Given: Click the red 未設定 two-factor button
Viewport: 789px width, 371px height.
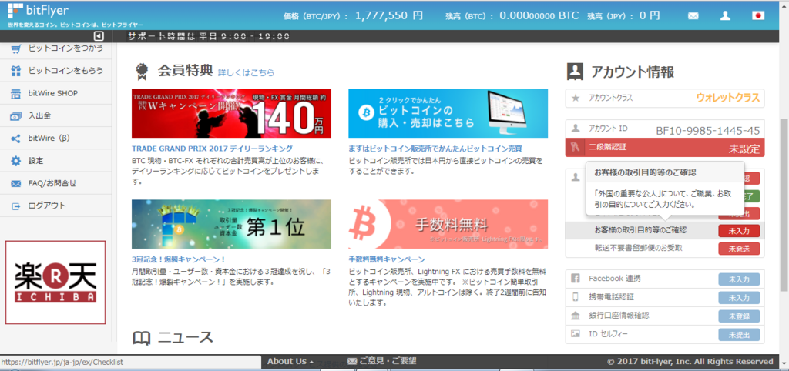Looking at the screenshot, I should (x=744, y=149).
